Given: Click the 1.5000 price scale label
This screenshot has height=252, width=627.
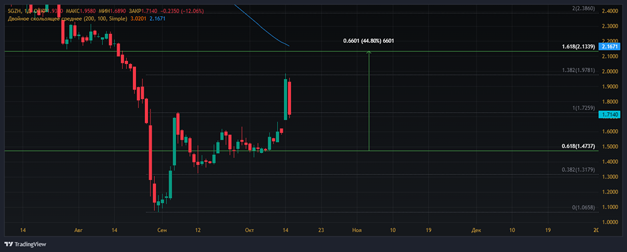Looking at the screenshot, I should (x=611, y=147).
